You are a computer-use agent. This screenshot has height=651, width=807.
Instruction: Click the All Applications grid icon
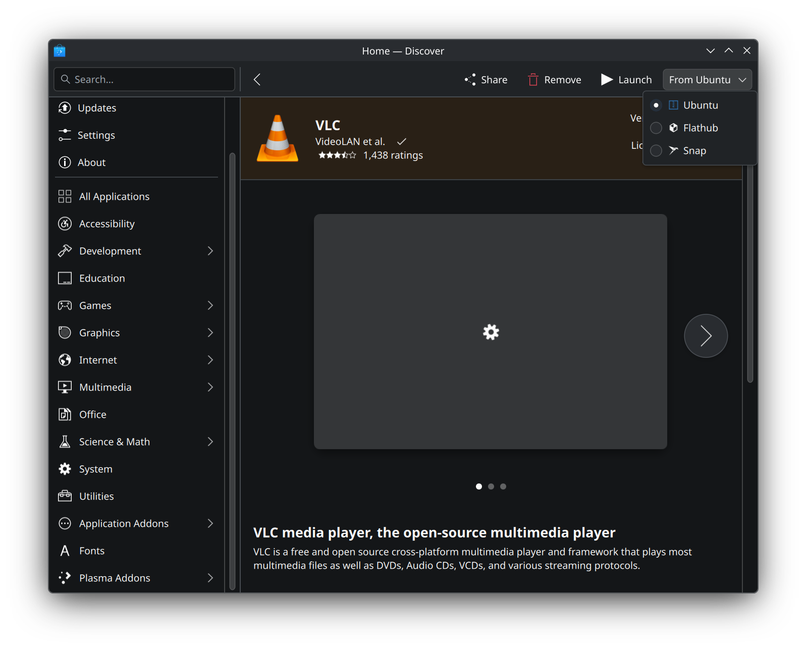tap(65, 196)
